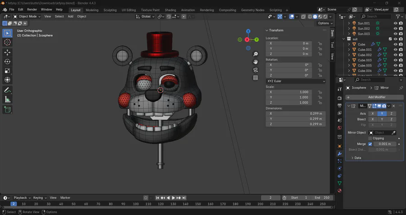This screenshot has width=406, height=215.
Task: Open the Tool properties tab icon
Action: click(x=340, y=89)
